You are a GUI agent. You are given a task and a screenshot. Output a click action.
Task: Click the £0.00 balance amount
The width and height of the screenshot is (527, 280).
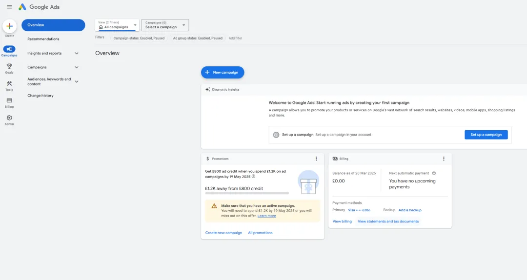coord(339,181)
